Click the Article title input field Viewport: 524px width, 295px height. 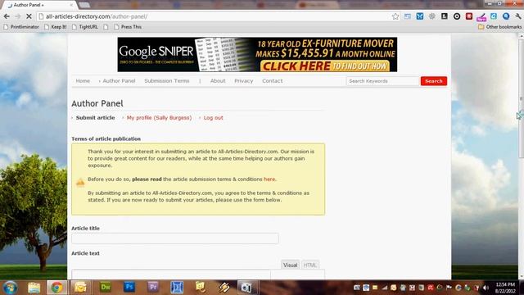click(x=174, y=238)
